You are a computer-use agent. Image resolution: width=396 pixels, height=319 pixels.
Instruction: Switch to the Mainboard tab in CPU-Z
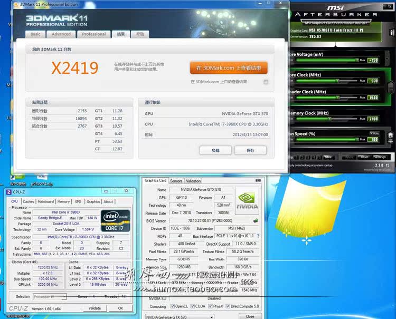coord(45,201)
